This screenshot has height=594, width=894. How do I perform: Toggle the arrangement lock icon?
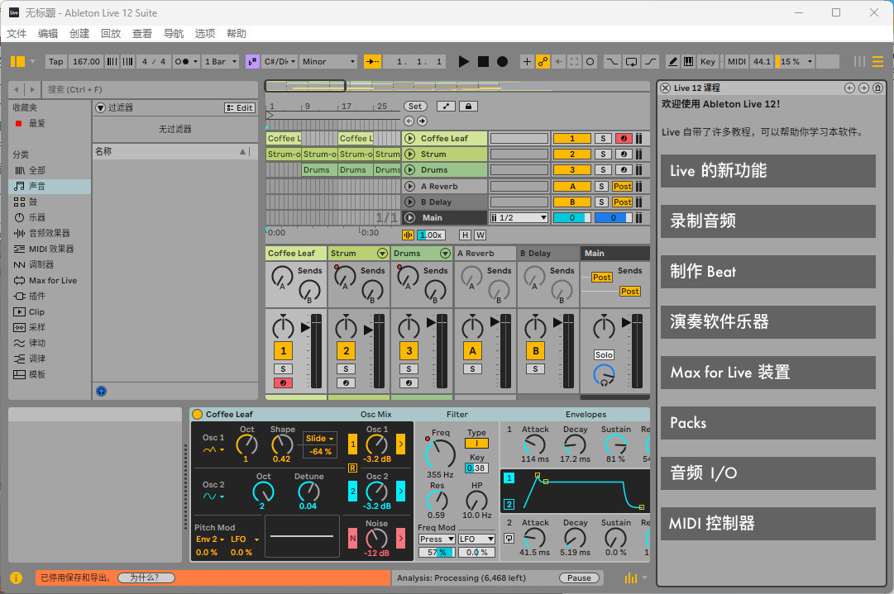click(x=468, y=106)
